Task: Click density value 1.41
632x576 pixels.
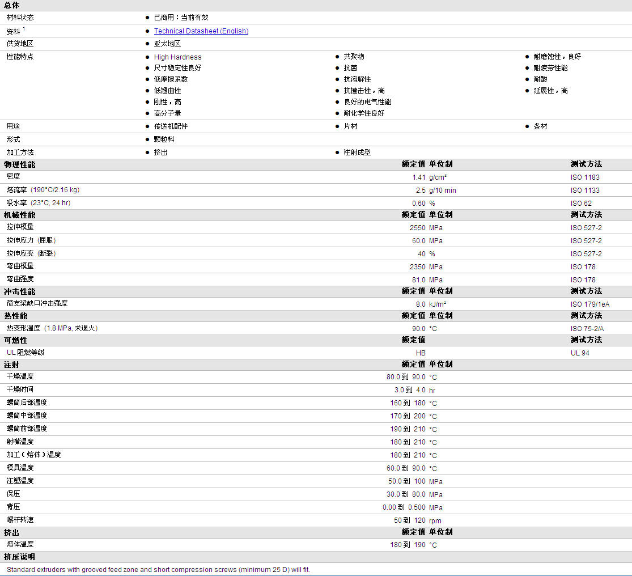Action: click(x=419, y=177)
